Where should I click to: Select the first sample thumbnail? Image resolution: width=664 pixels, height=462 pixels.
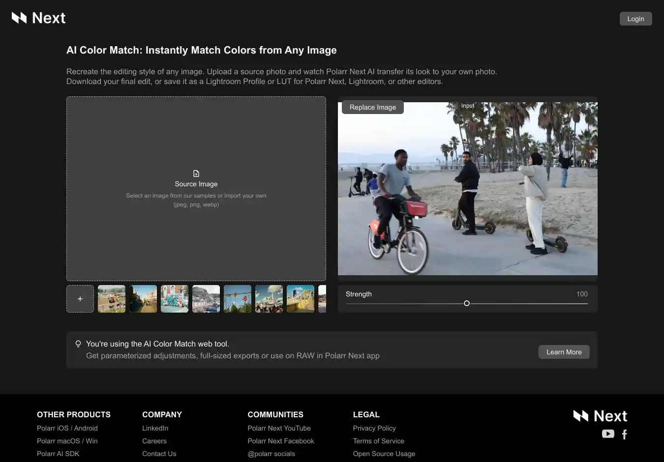[x=112, y=299]
